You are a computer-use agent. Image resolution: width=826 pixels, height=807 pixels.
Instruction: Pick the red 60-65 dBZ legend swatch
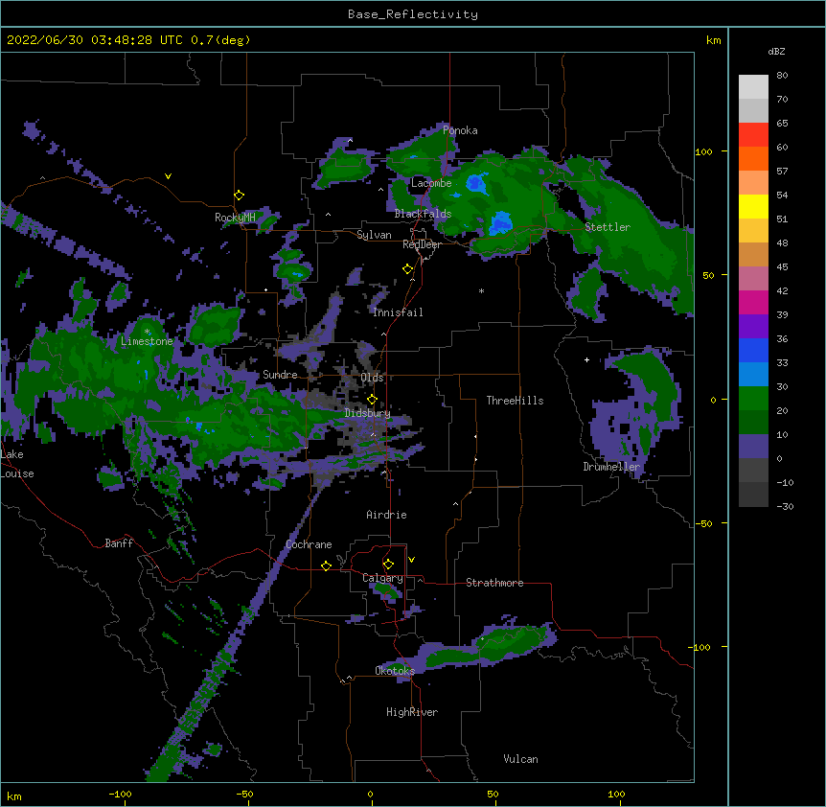(753, 135)
